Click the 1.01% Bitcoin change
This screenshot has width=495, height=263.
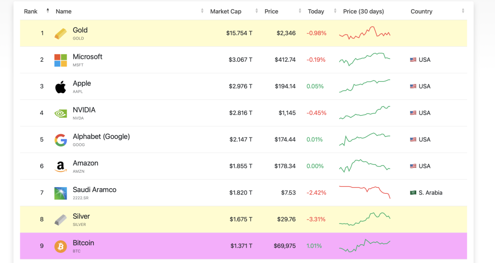tap(314, 246)
